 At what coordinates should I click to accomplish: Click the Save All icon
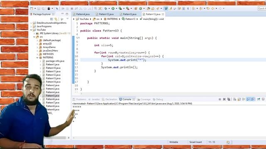[x=43, y=8]
